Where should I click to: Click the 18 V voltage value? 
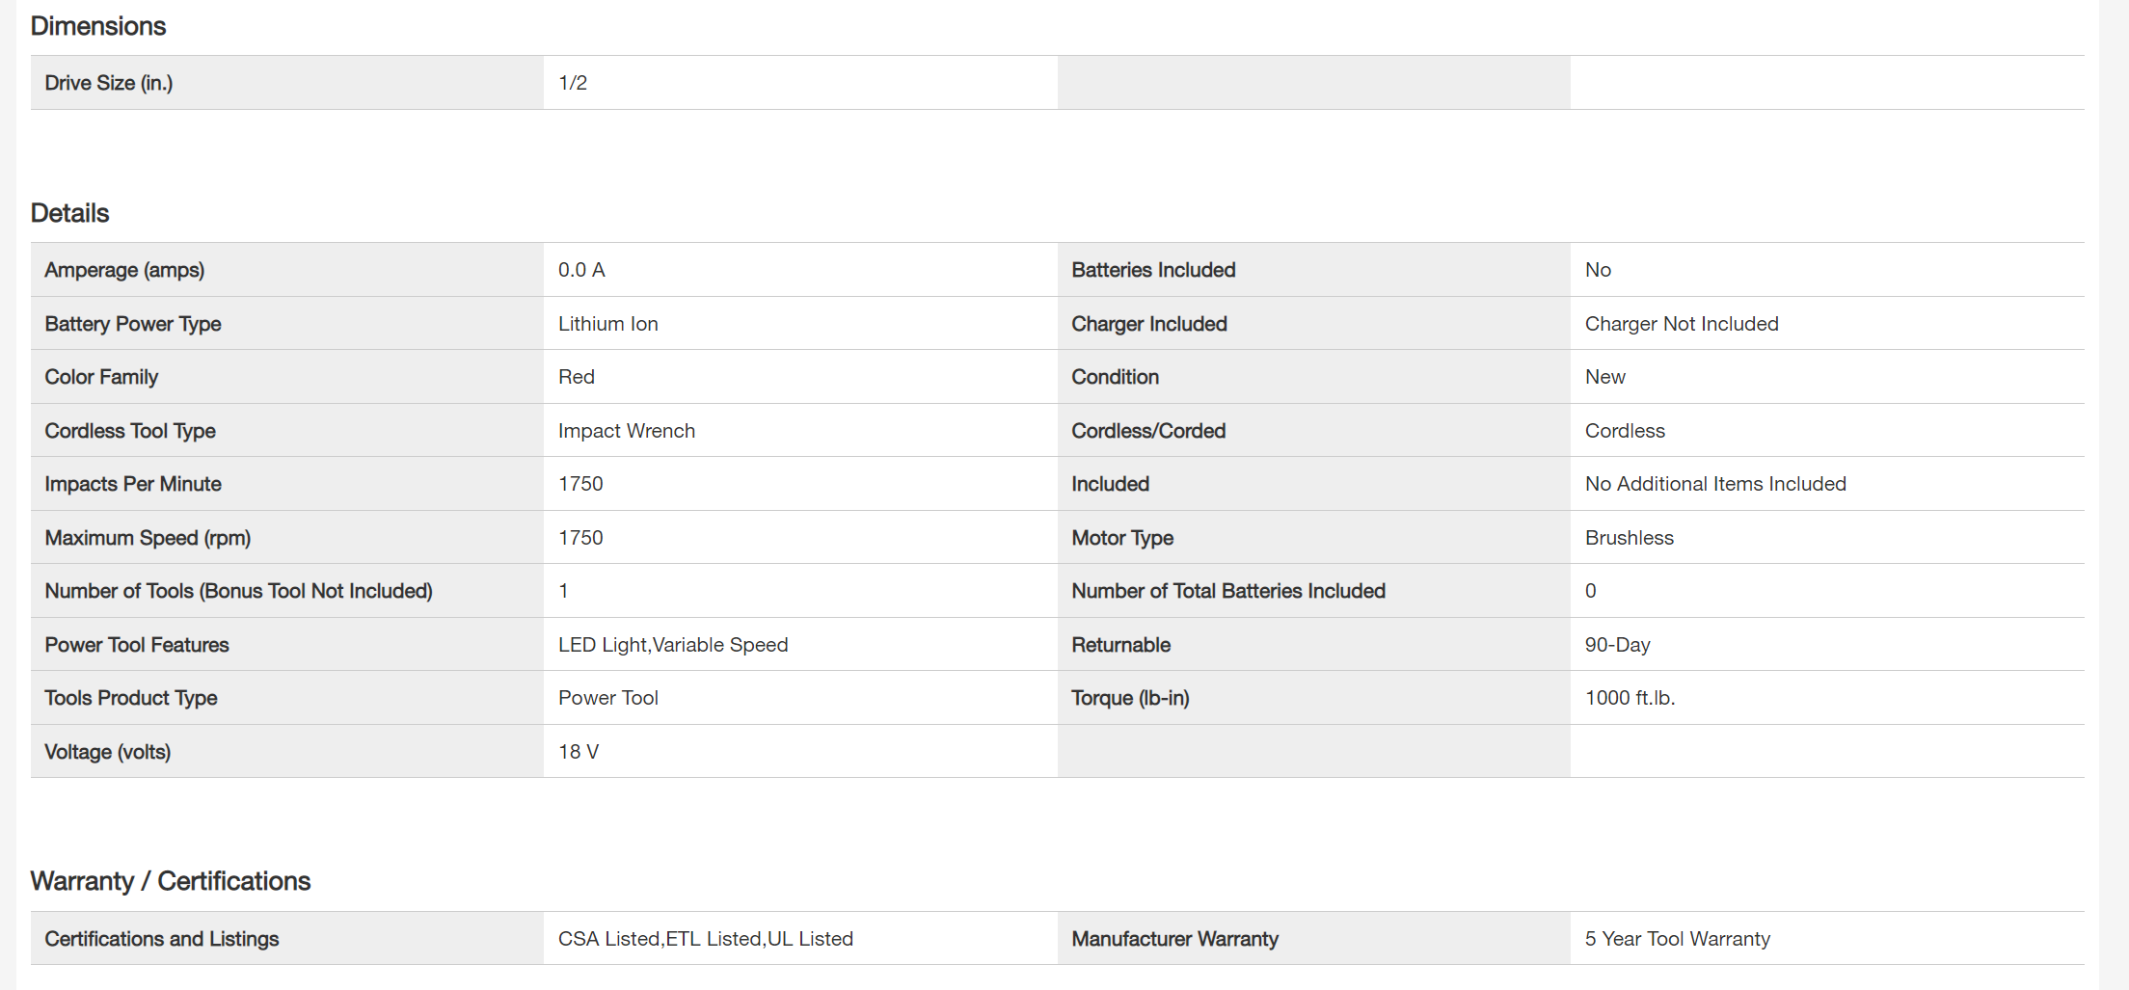click(x=579, y=752)
